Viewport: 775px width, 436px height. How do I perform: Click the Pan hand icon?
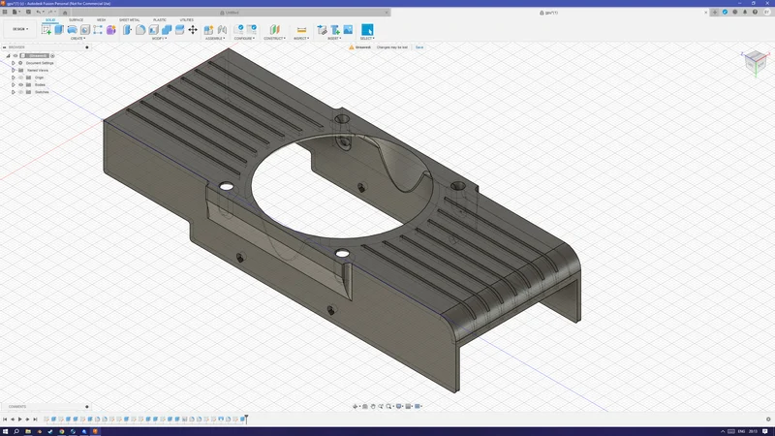[373, 406]
